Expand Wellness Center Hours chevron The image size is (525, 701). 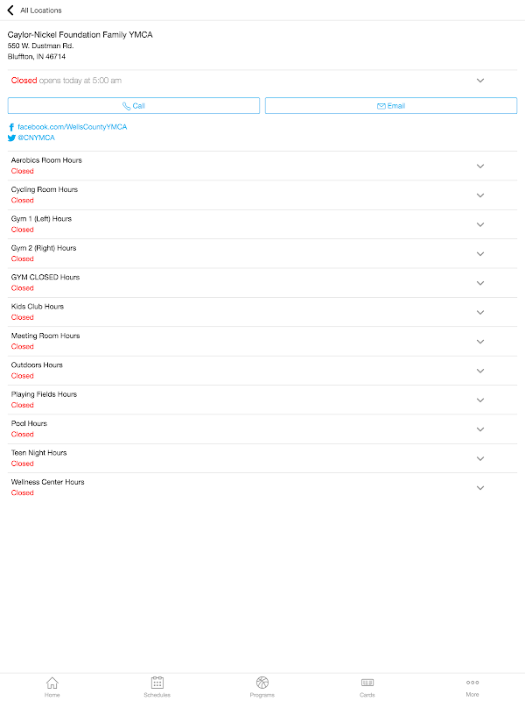coord(480,488)
